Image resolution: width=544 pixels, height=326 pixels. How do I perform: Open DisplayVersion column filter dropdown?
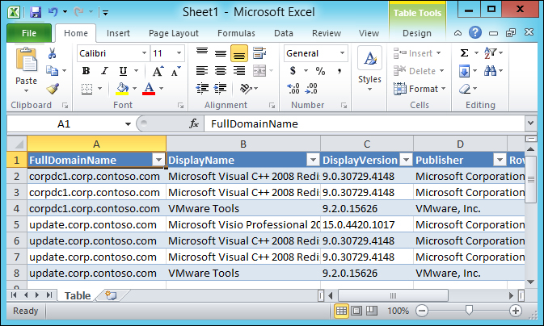click(x=406, y=160)
